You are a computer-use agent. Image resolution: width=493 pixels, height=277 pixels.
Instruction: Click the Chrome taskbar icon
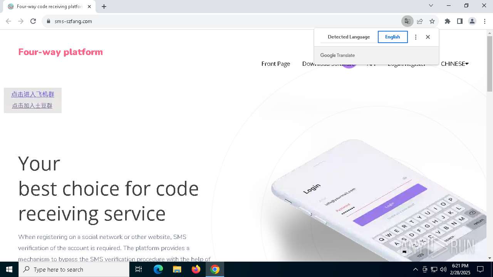point(215,269)
